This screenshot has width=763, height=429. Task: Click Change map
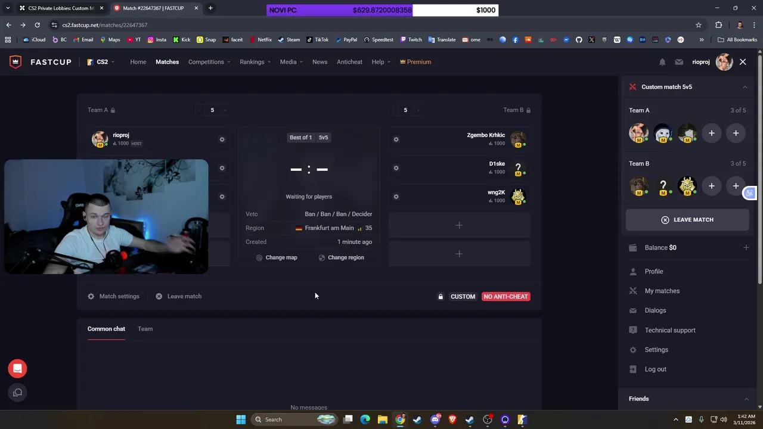[277, 257]
